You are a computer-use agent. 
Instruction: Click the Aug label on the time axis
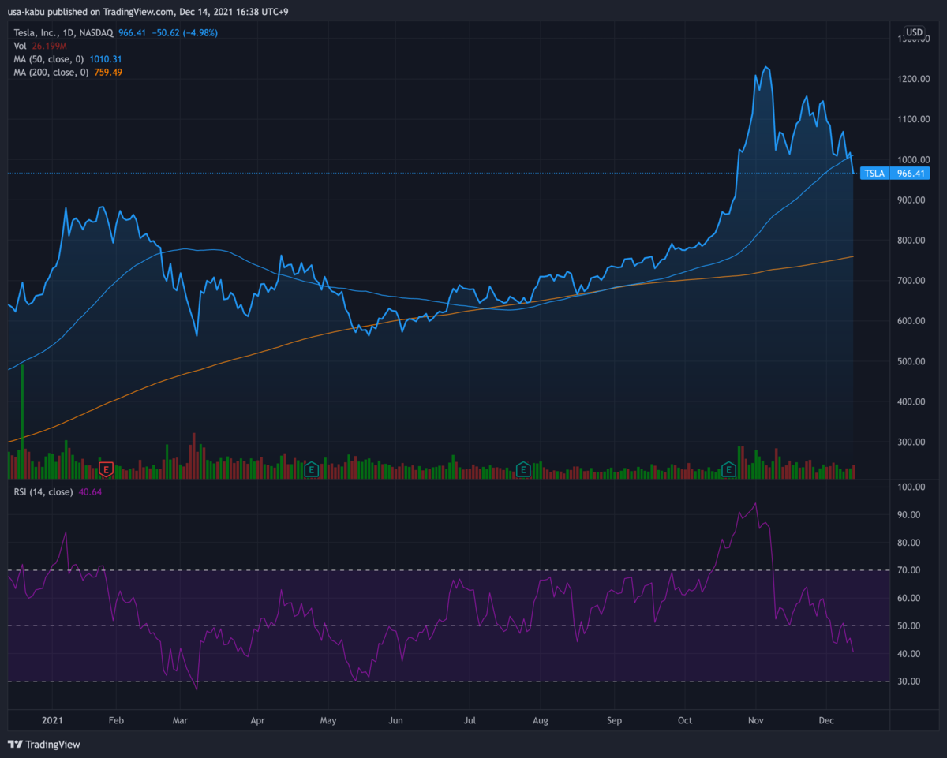tap(541, 721)
